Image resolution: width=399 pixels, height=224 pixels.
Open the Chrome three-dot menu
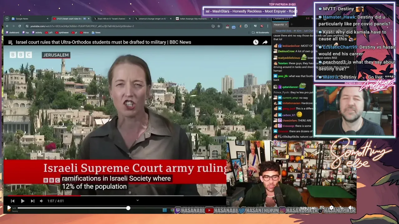point(267,26)
